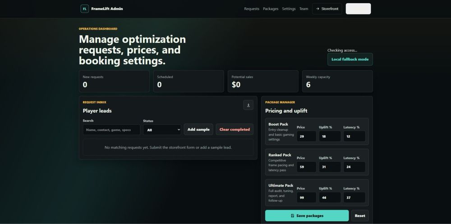Select the Boost Pack Price field
Viewport: 451px width, 224px height.
306,136
